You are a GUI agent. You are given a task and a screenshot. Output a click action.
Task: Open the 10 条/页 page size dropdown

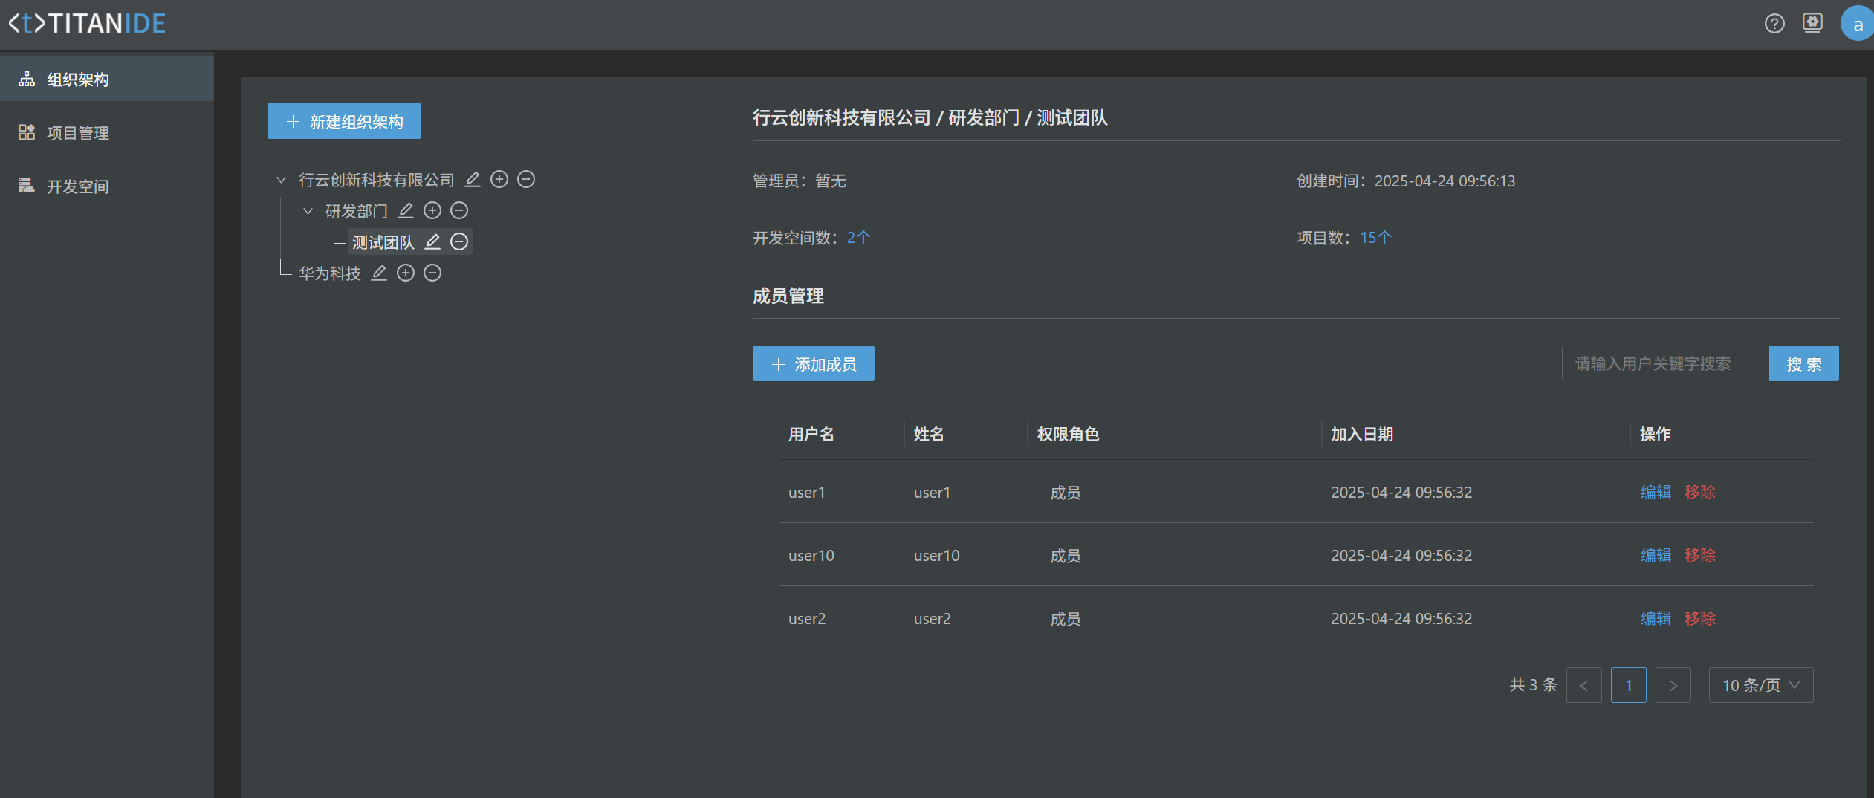coord(1760,685)
